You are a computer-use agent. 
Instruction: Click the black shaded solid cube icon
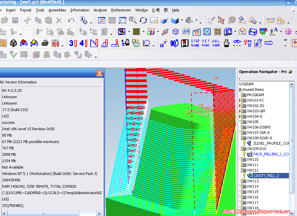click(x=13, y=43)
